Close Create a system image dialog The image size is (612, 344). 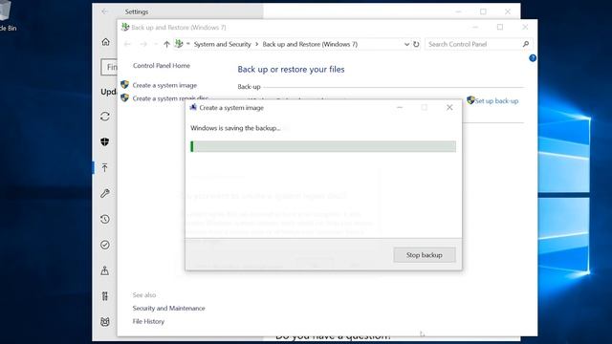click(x=449, y=107)
